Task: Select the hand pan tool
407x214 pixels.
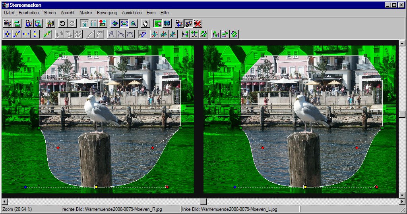Action: (145, 23)
